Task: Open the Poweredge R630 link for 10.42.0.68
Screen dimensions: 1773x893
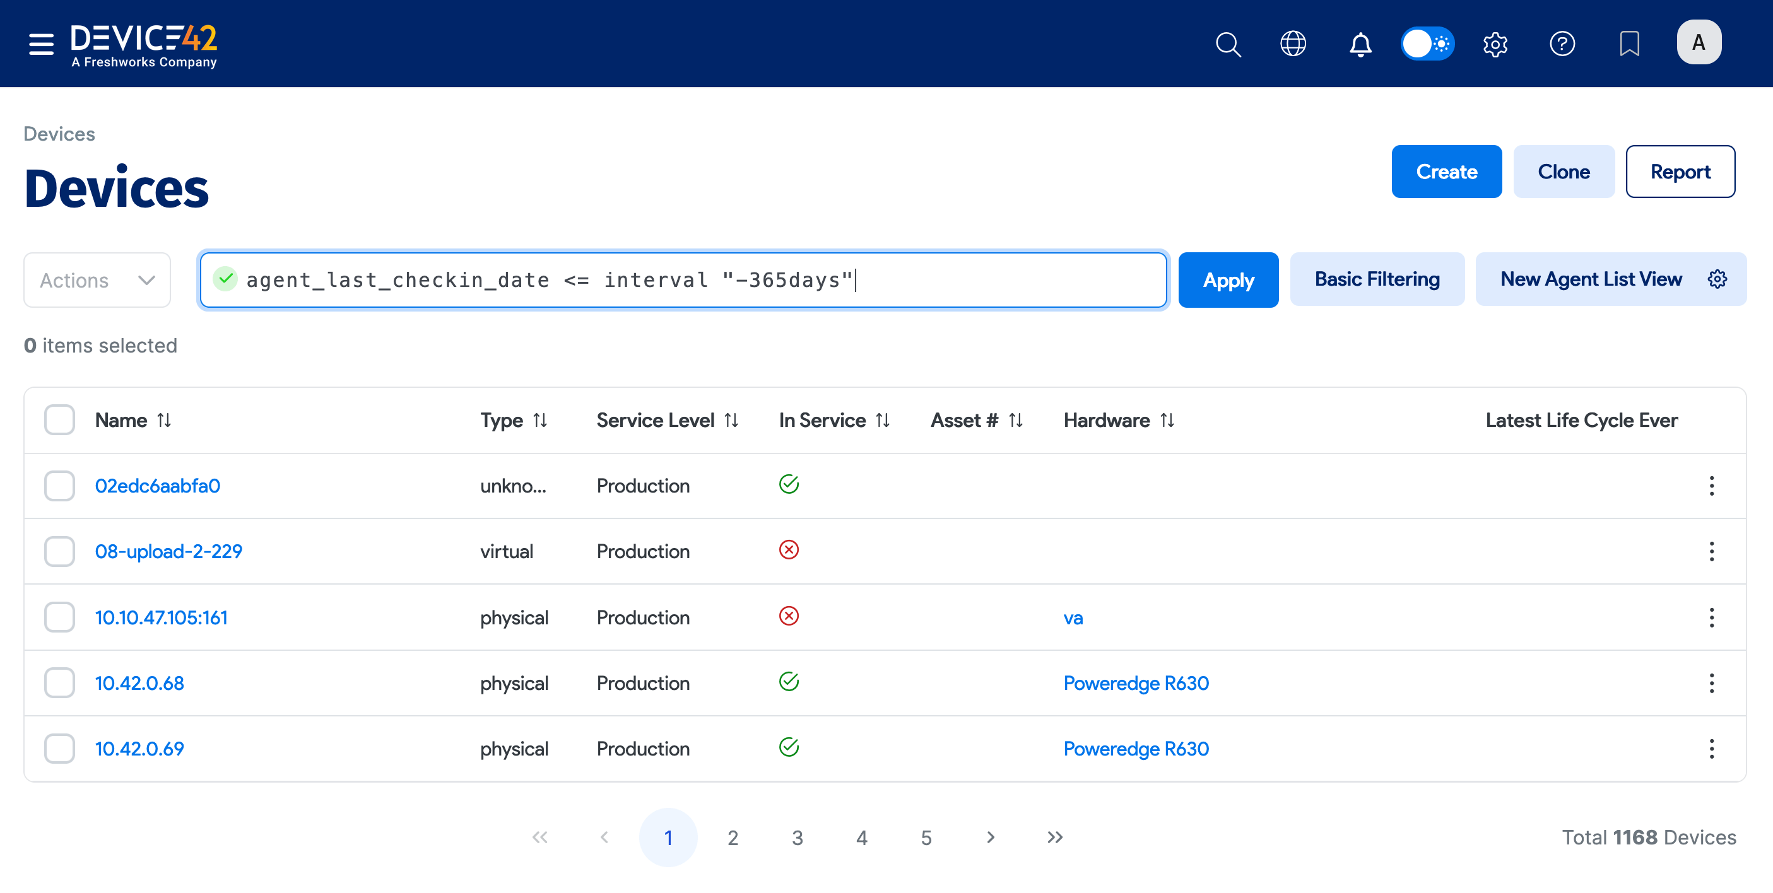Action: click(x=1136, y=683)
